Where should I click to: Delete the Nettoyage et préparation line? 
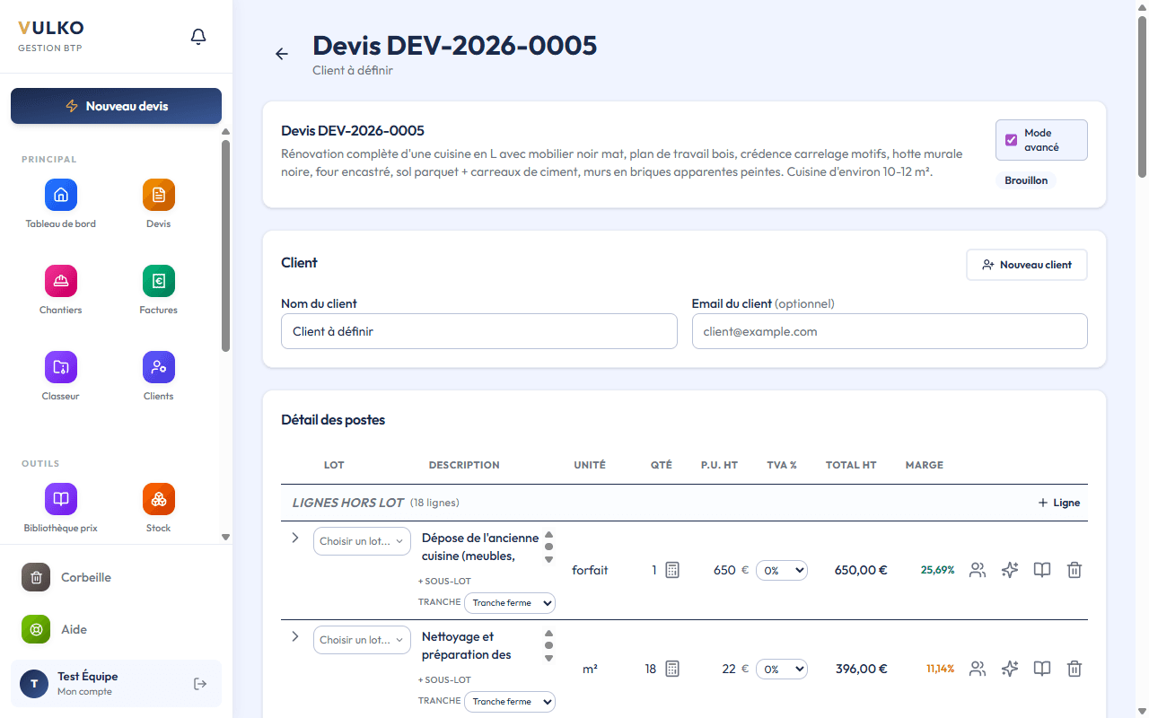[1074, 669]
